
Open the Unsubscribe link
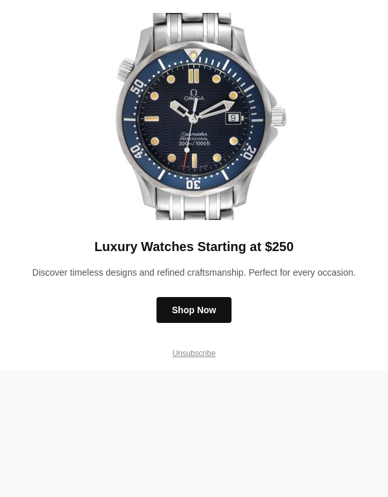[194, 353]
